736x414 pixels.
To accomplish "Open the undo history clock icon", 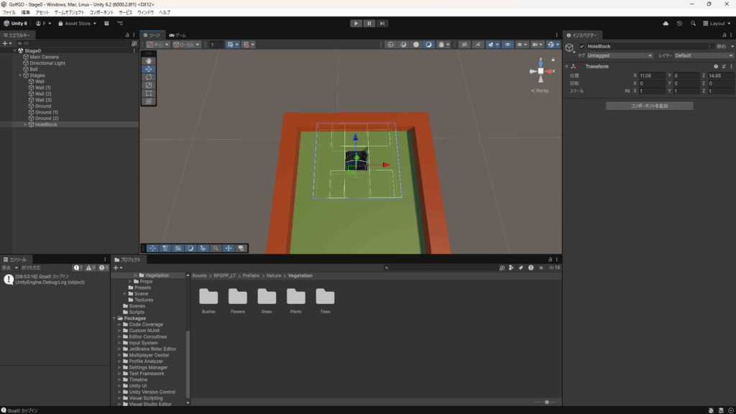I will point(679,23).
